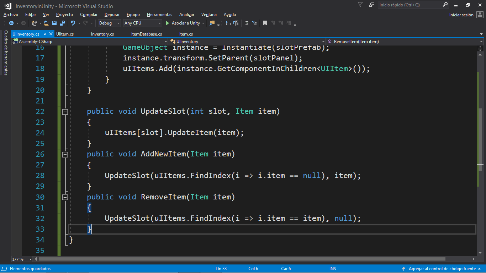Screen dimensions: 486x273
Task: Pin the UIInventory.cs tab
Action: pyautogui.click(x=44, y=34)
